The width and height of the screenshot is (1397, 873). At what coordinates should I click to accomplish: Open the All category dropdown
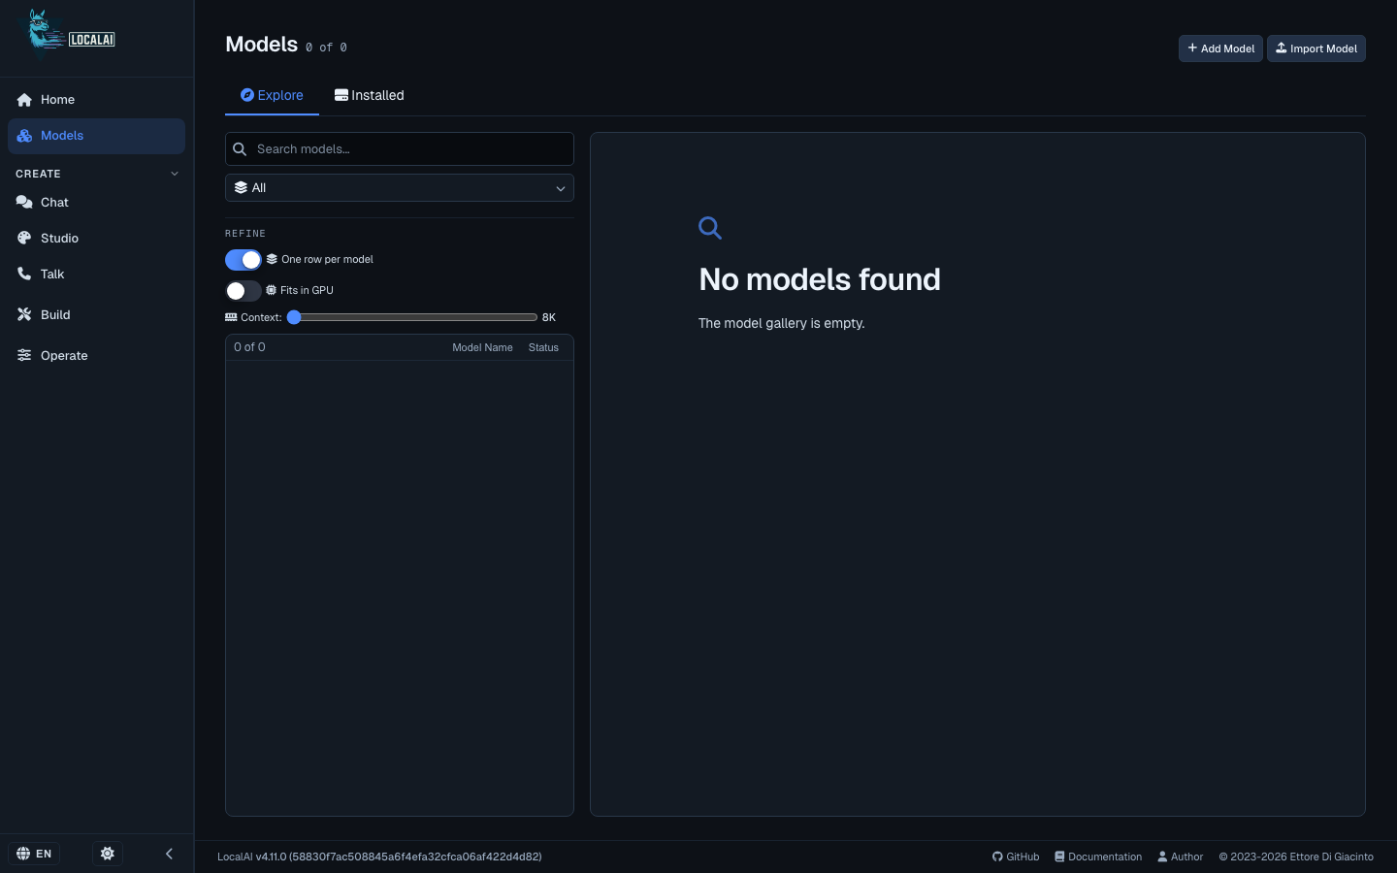point(400,188)
